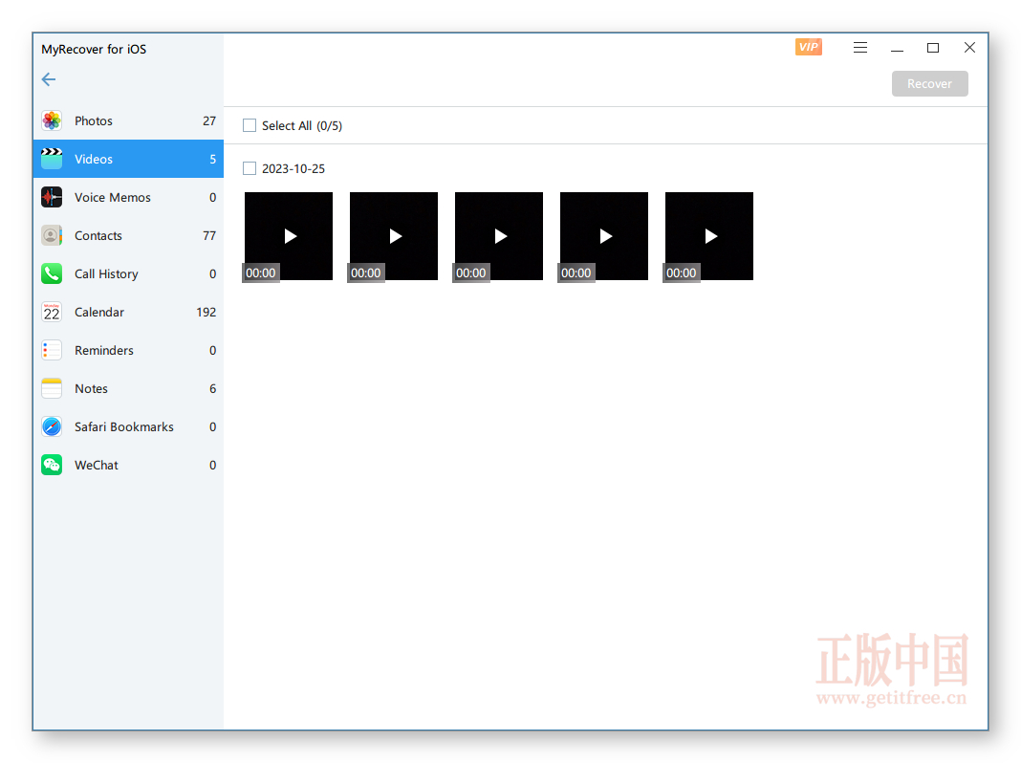This screenshot has width=1021, height=763.
Task: Click the Photos count 27
Action: (209, 121)
